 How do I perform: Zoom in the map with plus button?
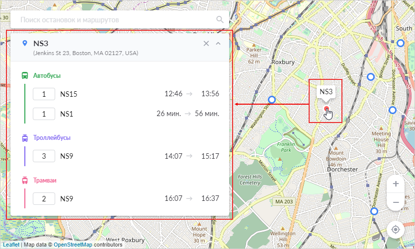396,184
